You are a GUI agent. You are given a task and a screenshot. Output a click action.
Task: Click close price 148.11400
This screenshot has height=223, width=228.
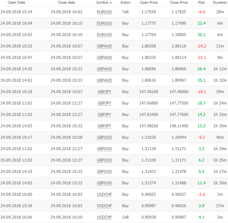click(x=179, y=126)
